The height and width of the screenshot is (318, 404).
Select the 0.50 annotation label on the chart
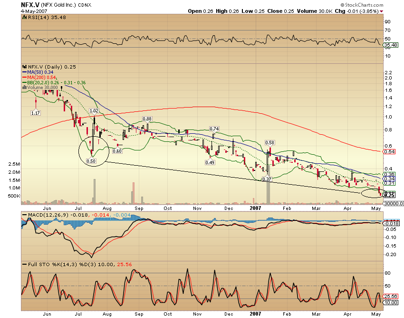pos(92,161)
